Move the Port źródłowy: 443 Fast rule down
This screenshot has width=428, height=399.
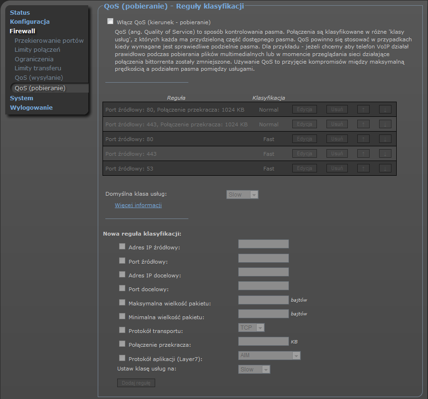[385, 154]
